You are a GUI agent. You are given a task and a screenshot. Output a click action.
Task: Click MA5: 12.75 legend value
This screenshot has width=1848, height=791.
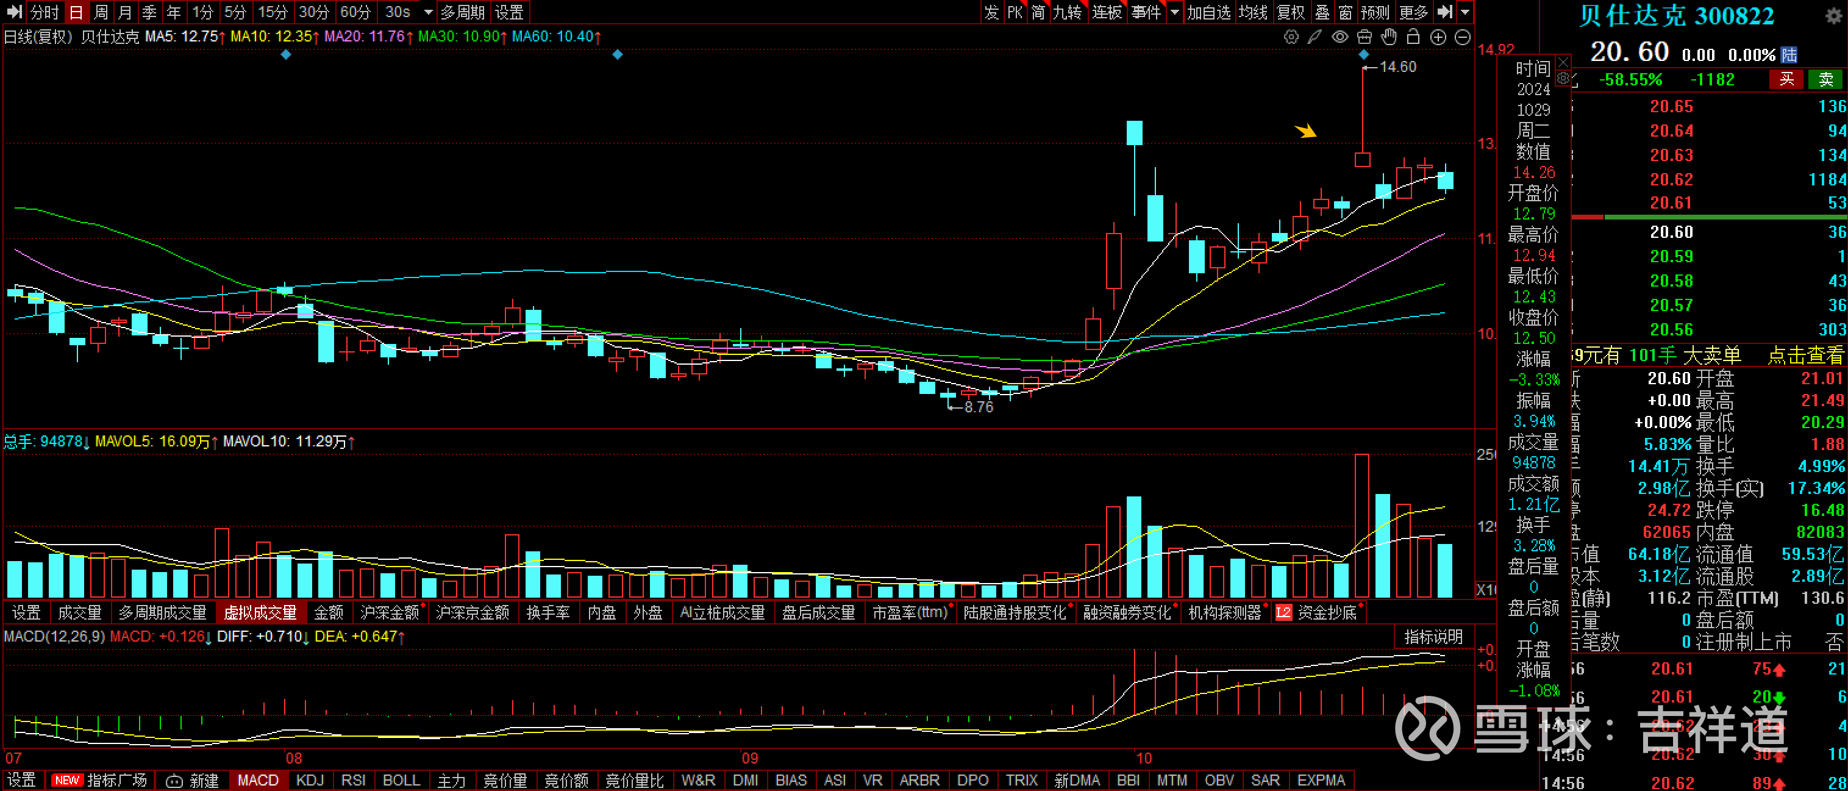185,36
